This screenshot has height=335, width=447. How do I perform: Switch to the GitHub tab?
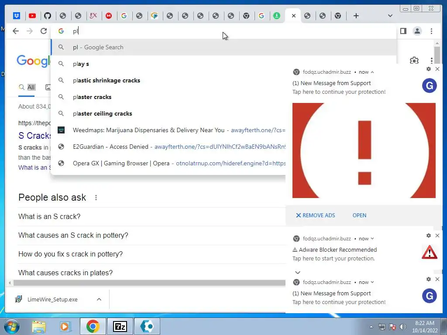click(x=48, y=16)
